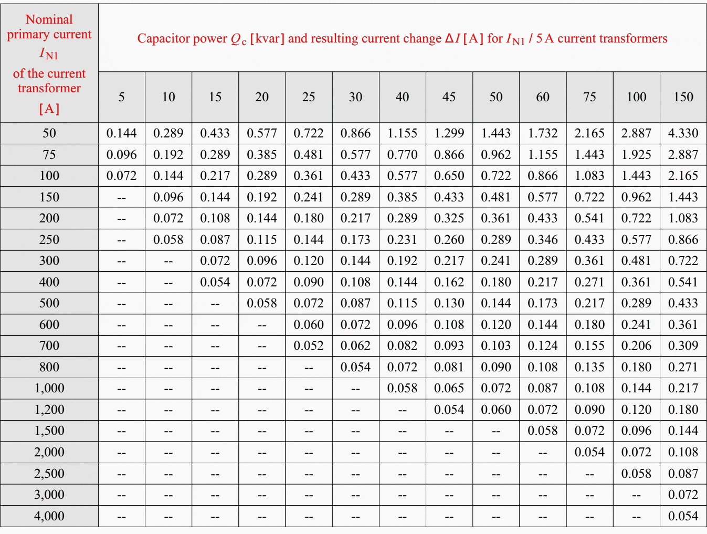Viewport: 707px width, 534px height.
Task: Click the 0.093 value cell
Action: click(449, 346)
